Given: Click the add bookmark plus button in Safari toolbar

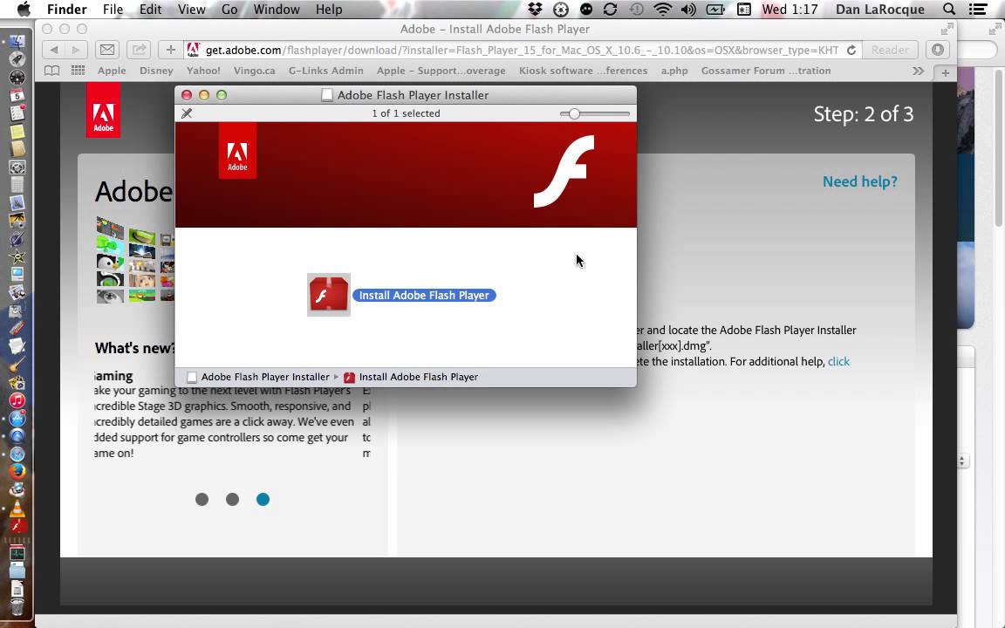Looking at the screenshot, I should click(x=170, y=50).
